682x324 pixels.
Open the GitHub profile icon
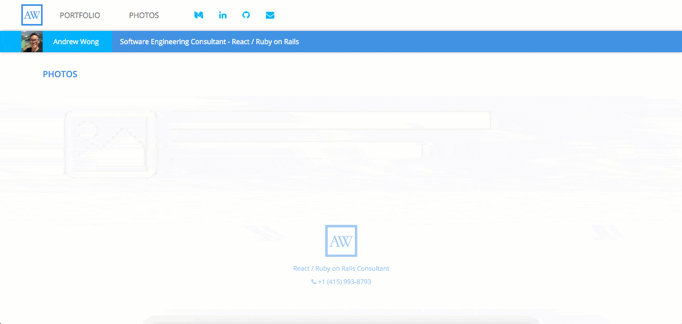[x=246, y=15]
